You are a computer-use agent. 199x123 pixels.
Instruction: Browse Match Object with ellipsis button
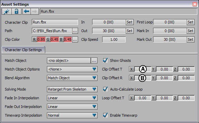tap(94, 61)
